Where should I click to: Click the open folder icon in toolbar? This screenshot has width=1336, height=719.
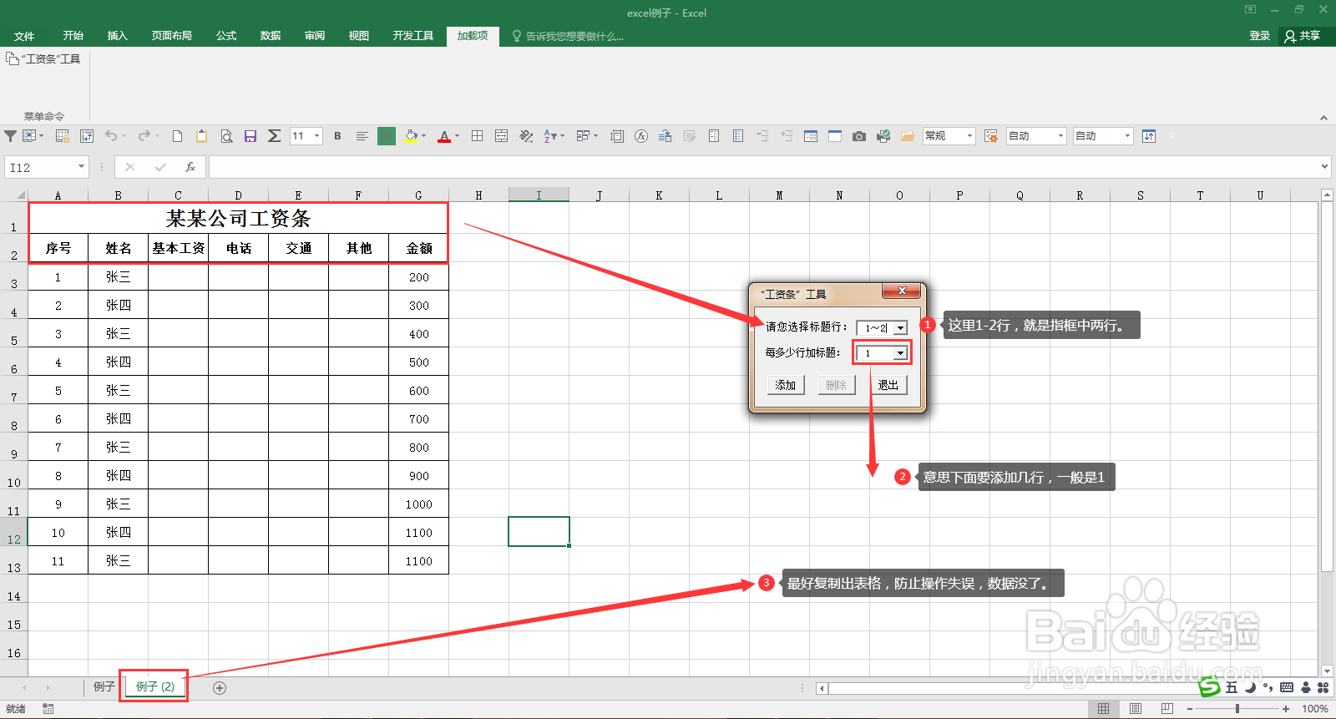(x=908, y=136)
